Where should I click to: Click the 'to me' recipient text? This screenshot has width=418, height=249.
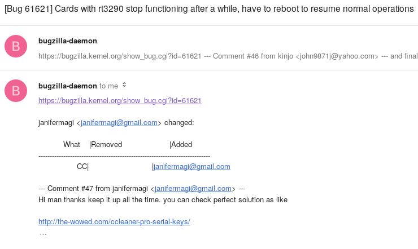[x=109, y=86]
